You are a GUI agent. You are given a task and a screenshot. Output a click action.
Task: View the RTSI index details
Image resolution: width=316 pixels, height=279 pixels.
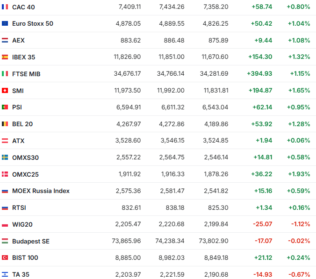click(x=19, y=207)
